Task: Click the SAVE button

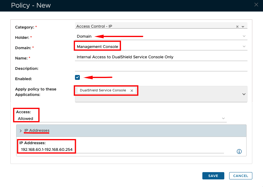Action: [x=213, y=176]
